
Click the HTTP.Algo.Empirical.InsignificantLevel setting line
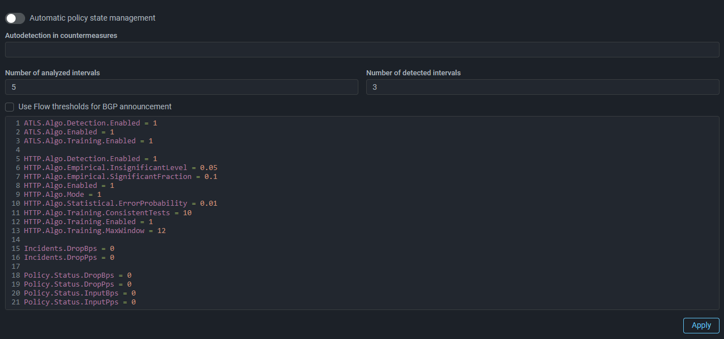click(x=120, y=168)
